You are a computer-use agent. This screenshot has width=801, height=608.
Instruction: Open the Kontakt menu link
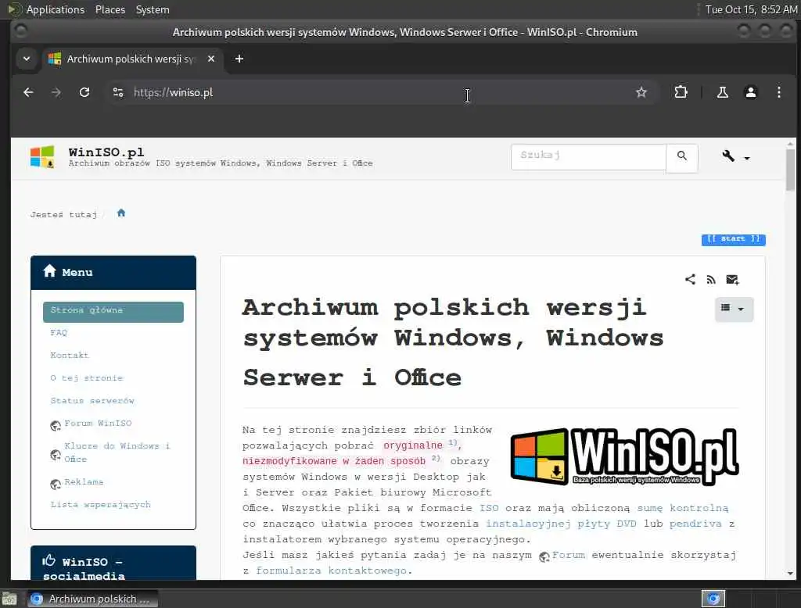(70, 356)
